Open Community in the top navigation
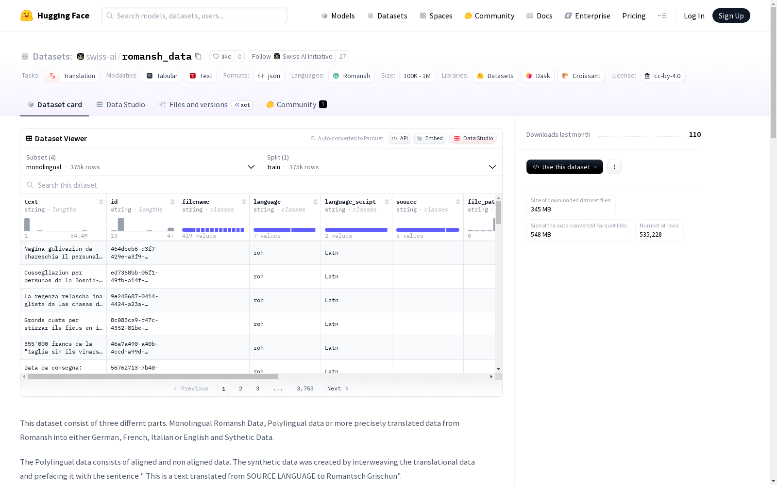 tap(490, 16)
